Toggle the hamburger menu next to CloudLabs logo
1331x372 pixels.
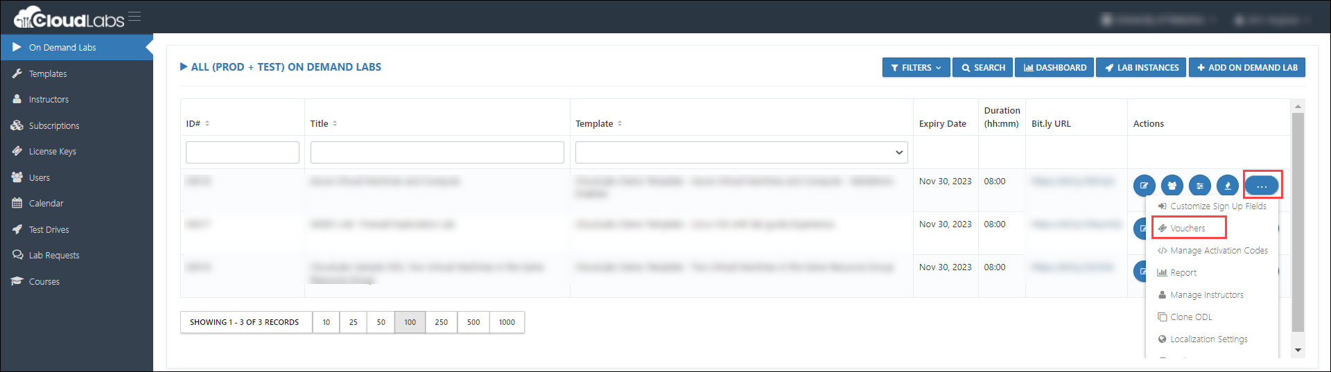click(x=134, y=16)
